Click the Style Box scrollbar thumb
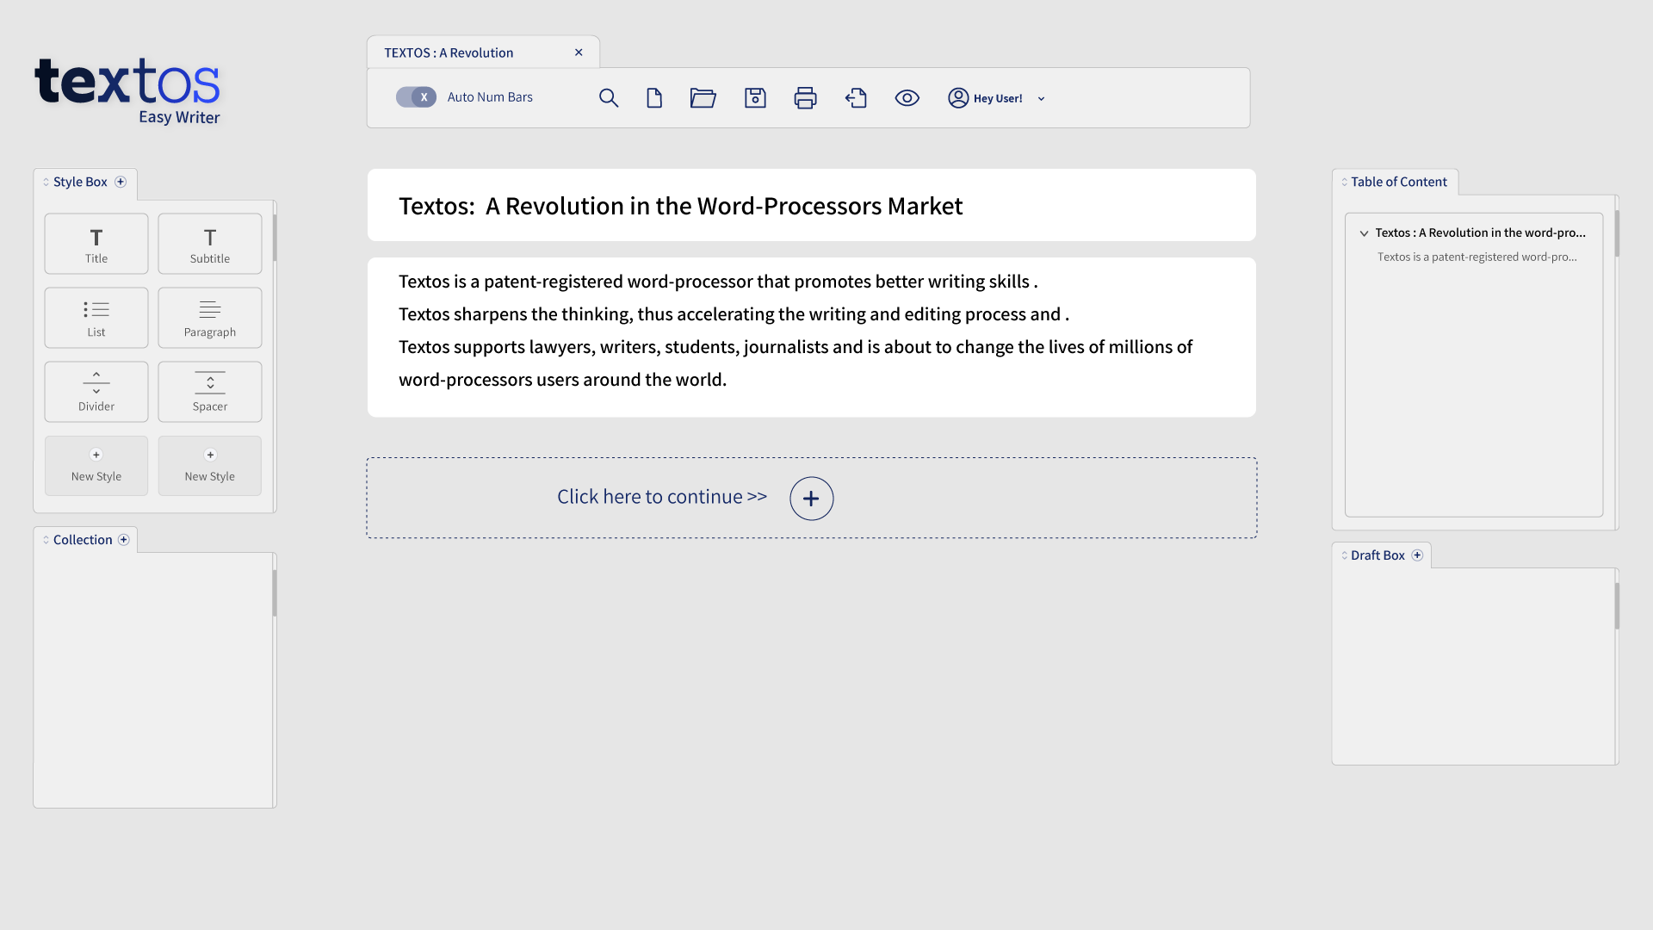This screenshot has height=930, width=1653. pyautogui.click(x=275, y=238)
